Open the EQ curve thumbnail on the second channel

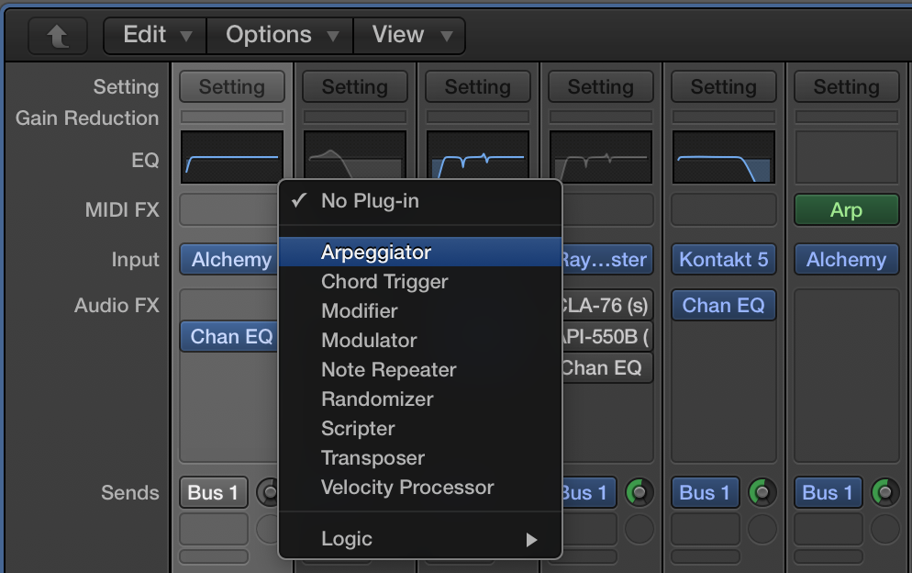[x=354, y=157]
